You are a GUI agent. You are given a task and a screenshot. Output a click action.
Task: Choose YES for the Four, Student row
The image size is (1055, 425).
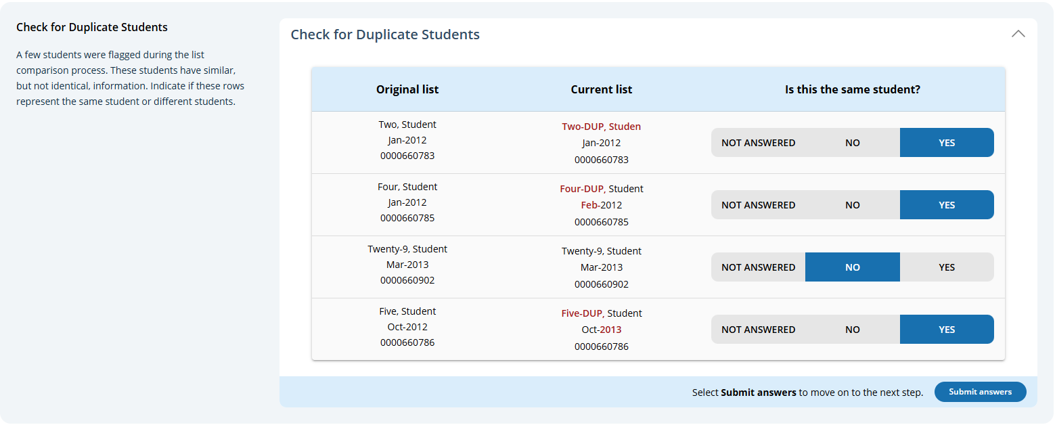[946, 205]
